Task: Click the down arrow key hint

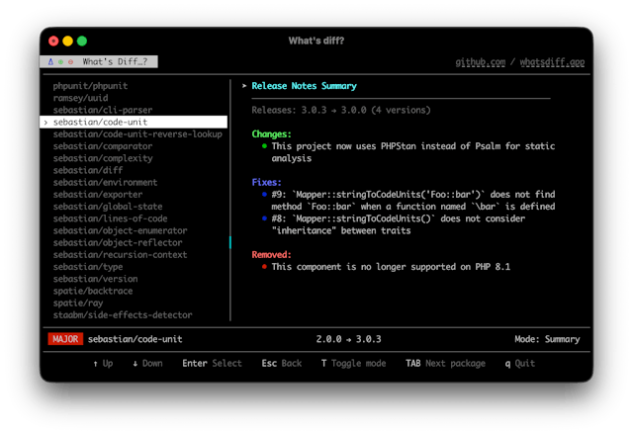Action: coord(146,363)
